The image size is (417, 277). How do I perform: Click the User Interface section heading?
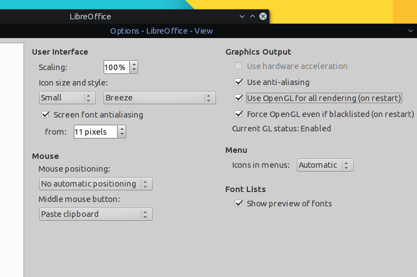60,52
